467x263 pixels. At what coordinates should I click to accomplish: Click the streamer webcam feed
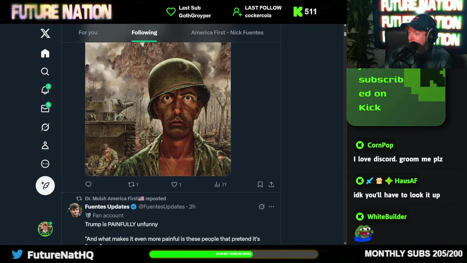(407, 34)
